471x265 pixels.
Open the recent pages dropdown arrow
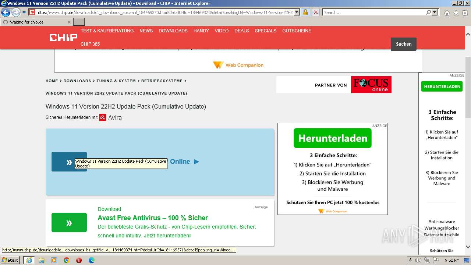click(x=24, y=13)
